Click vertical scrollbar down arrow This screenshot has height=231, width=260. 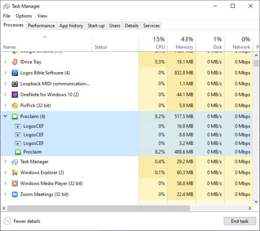(x=256, y=202)
